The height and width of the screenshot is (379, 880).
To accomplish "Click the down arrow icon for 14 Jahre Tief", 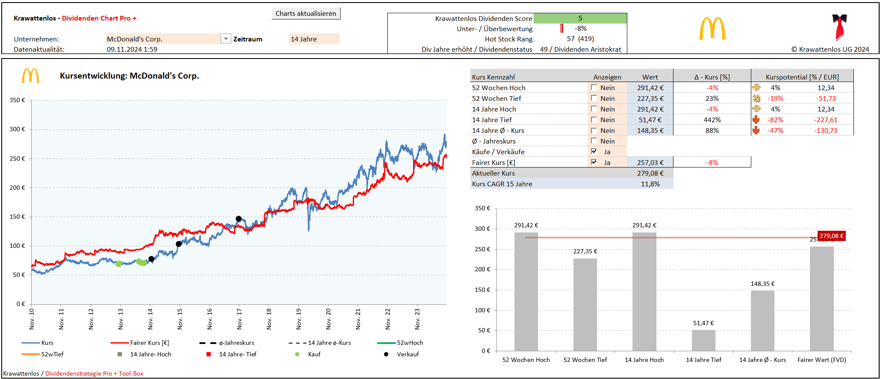I will [x=756, y=120].
